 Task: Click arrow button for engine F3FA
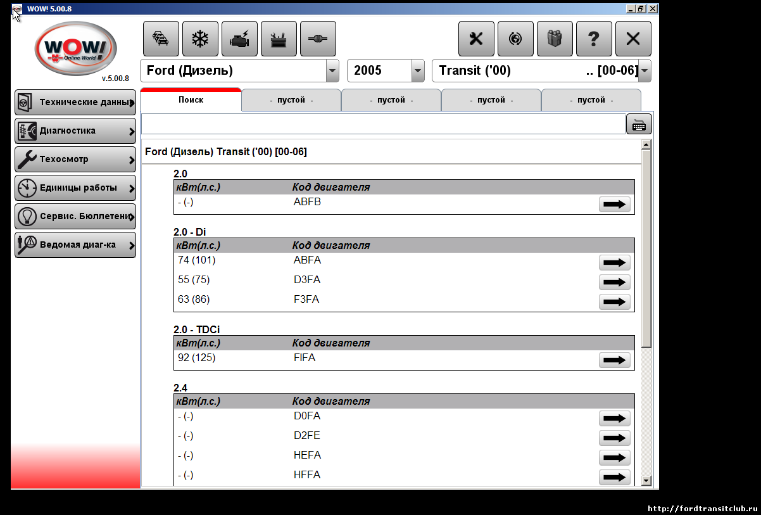(x=614, y=302)
